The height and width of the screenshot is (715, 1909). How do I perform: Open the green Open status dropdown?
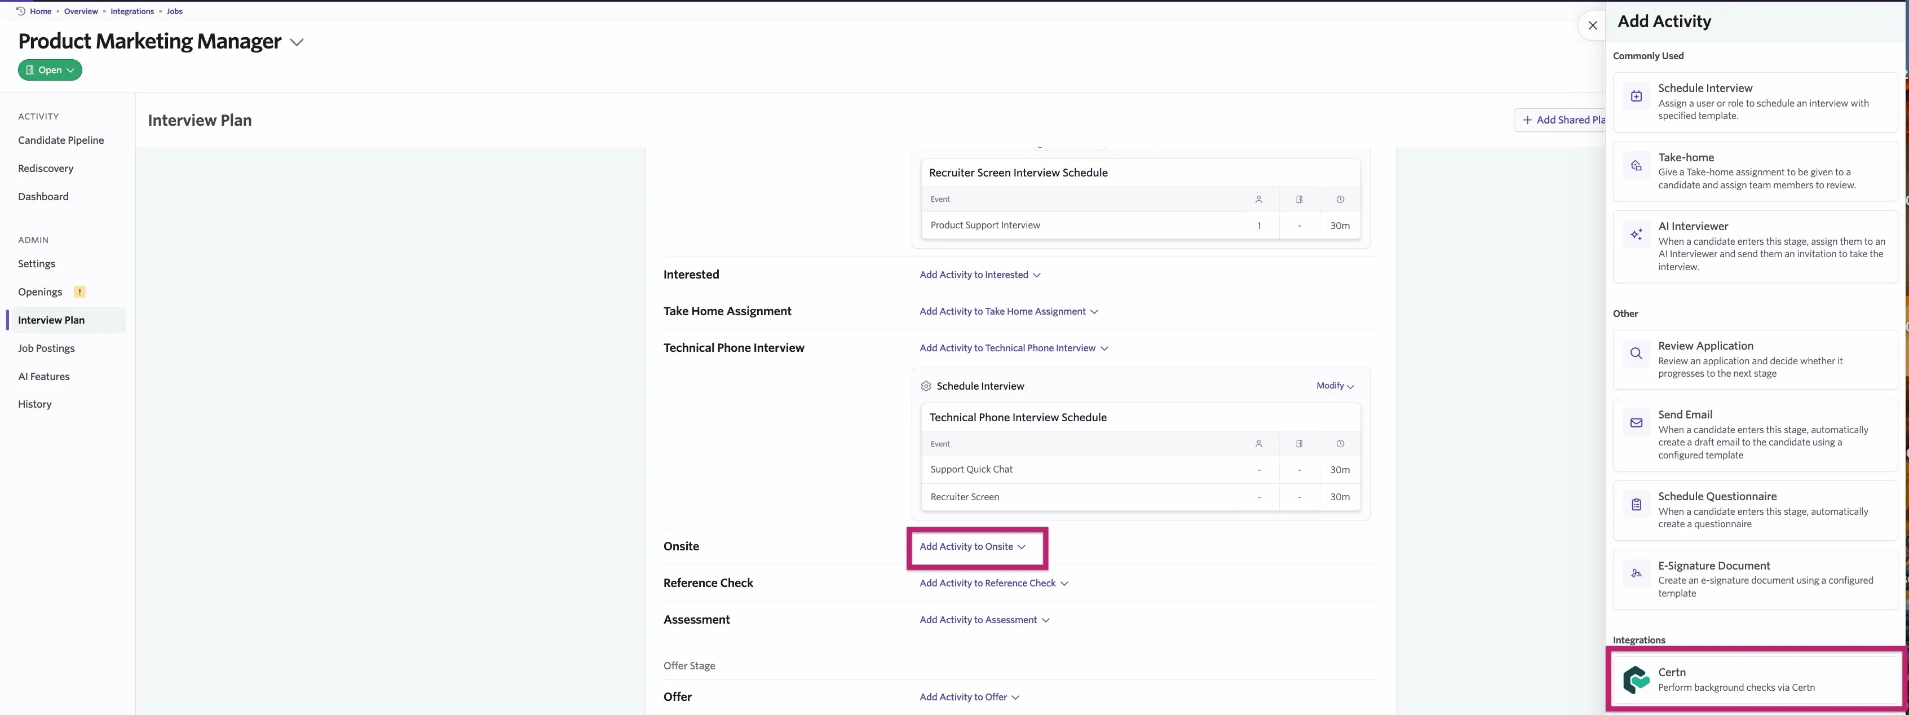[50, 70]
